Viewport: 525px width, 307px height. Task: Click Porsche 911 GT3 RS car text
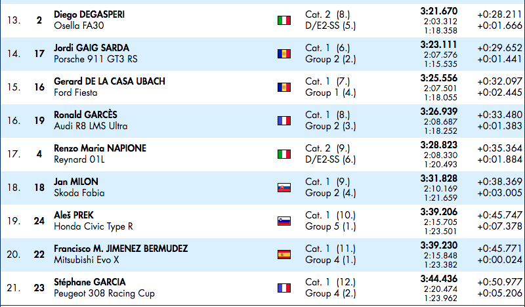tap(95, 59)
